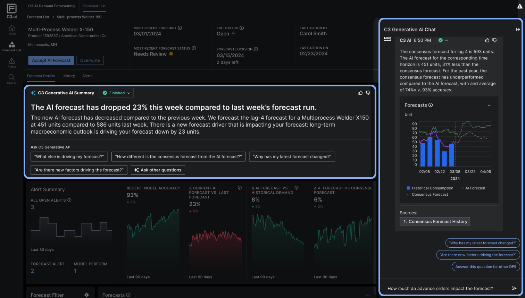
Task: Click the edit status lock icon
Action: pyautogui.click(x=233, y=34)
